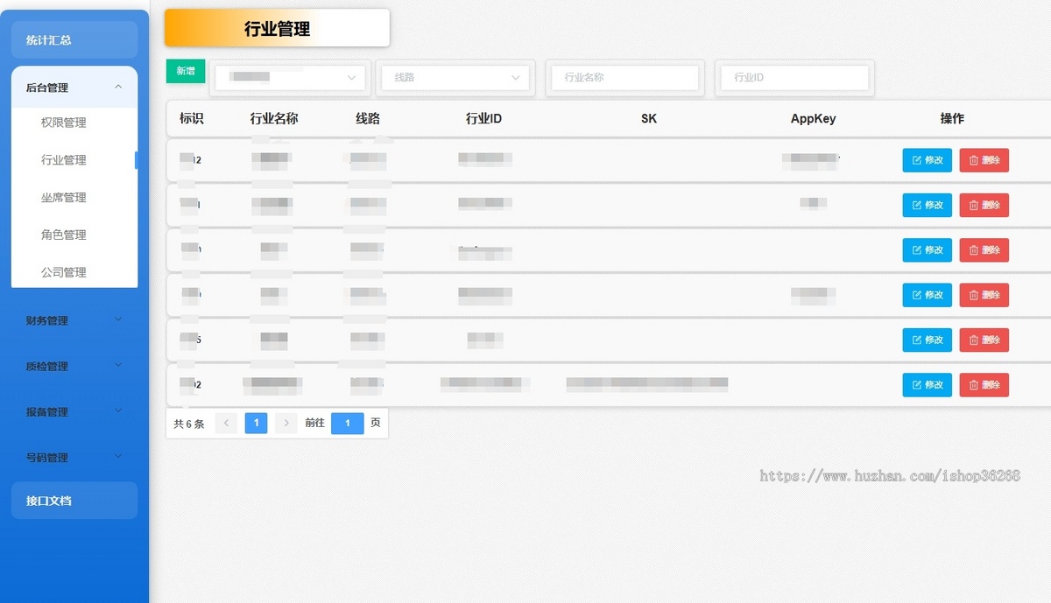Click 删除 in the third table row

[984, 249]
